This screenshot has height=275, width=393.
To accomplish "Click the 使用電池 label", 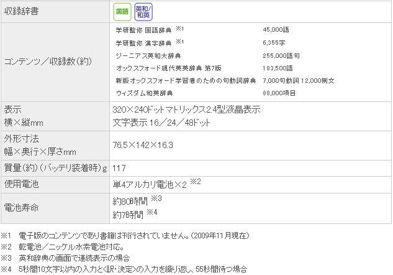I will [x=21, y=184].
